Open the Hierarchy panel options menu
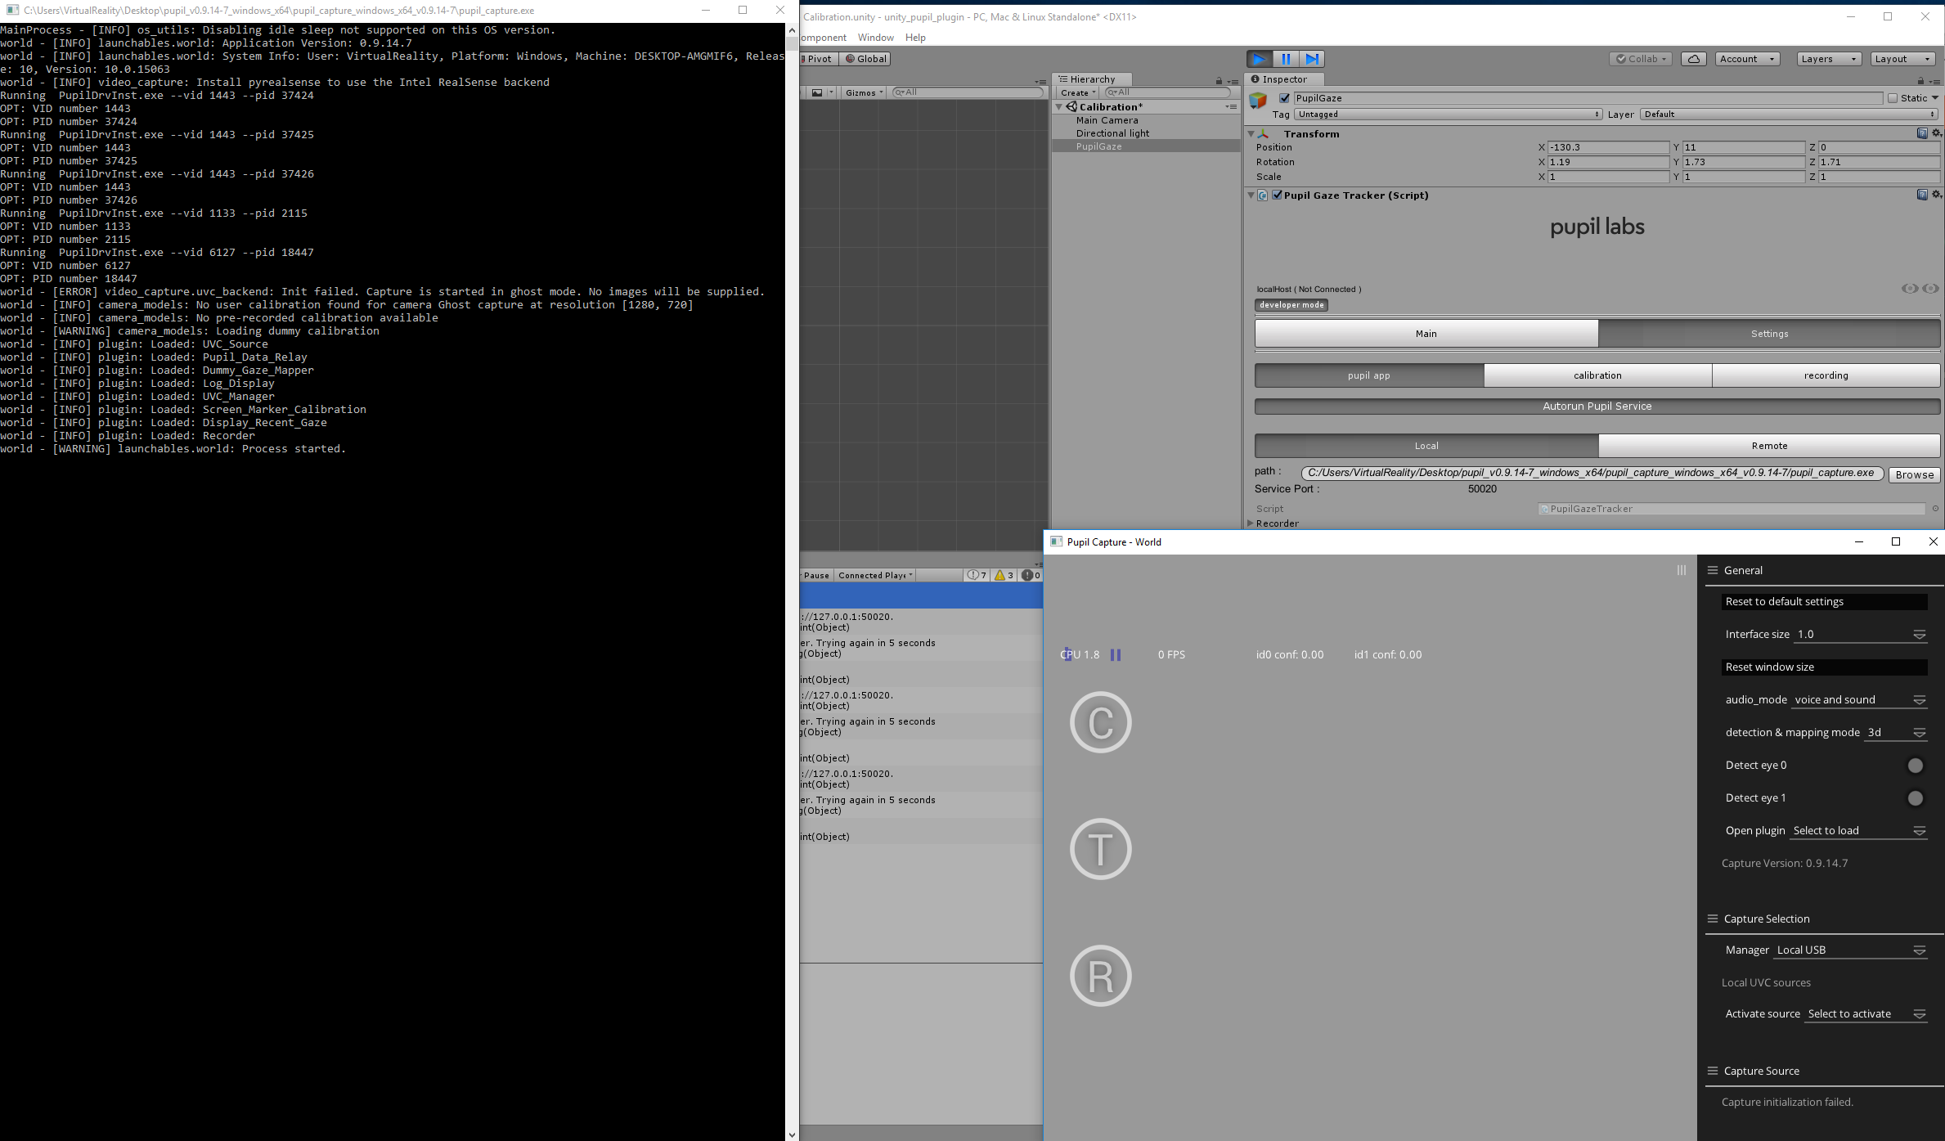This screenshot has height=1141, width=1945. coord(1233,81)
